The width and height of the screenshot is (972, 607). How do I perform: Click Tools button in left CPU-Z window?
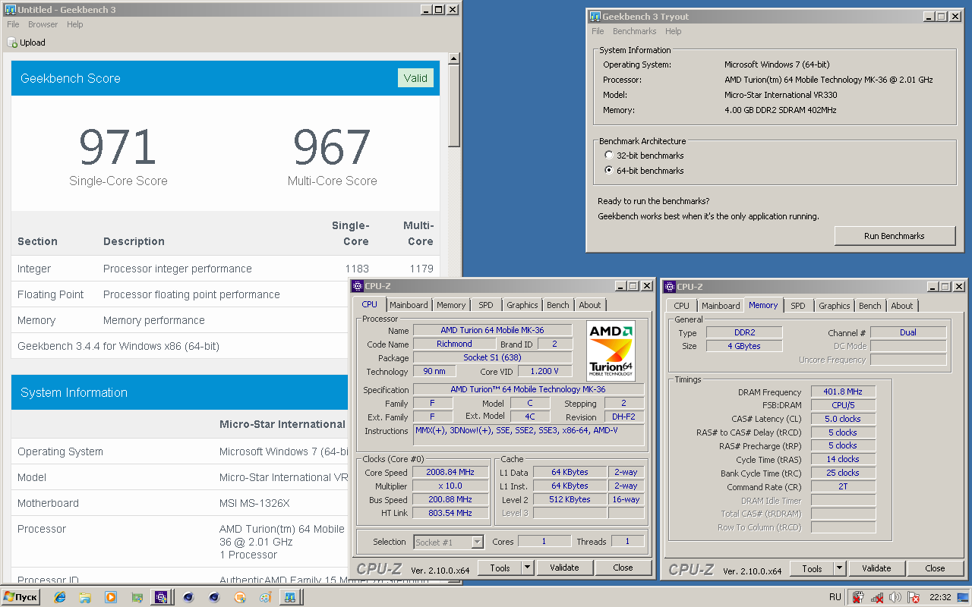pyautogui.click(x=500, y=568)
